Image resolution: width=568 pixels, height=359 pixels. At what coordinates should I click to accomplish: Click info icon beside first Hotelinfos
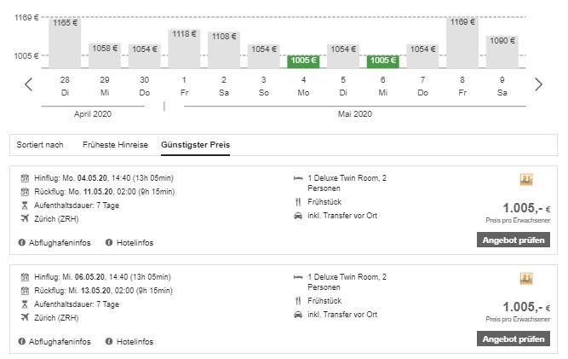pos(109,243)
